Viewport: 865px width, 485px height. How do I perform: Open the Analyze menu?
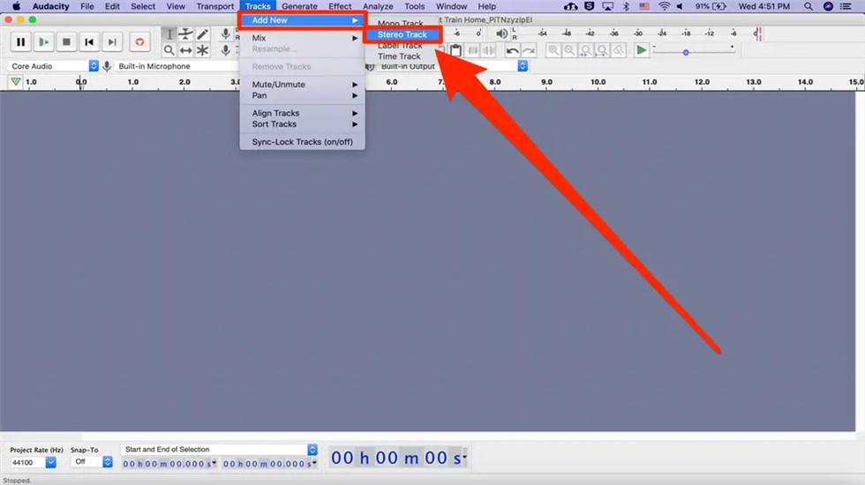click(378, 7)
